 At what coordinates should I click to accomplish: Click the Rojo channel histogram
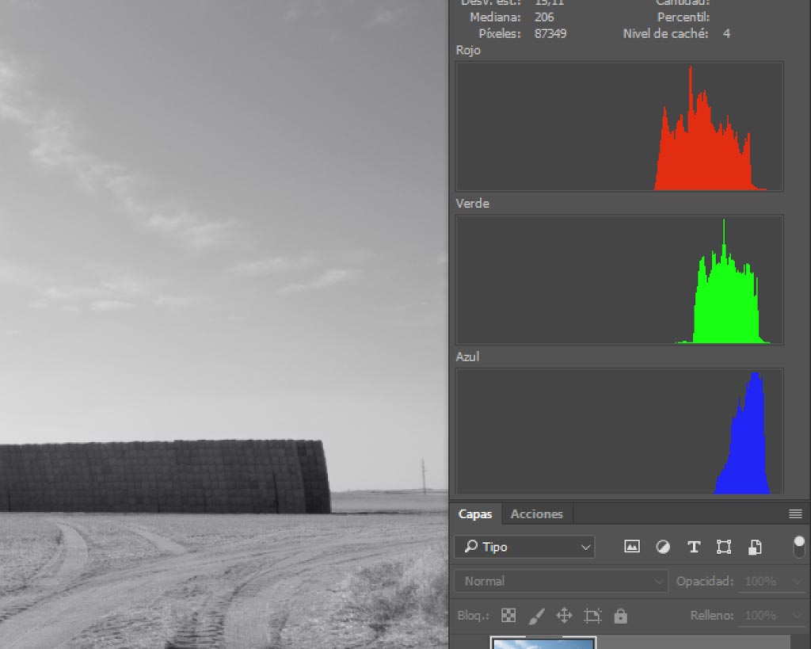tap(619, 127)
